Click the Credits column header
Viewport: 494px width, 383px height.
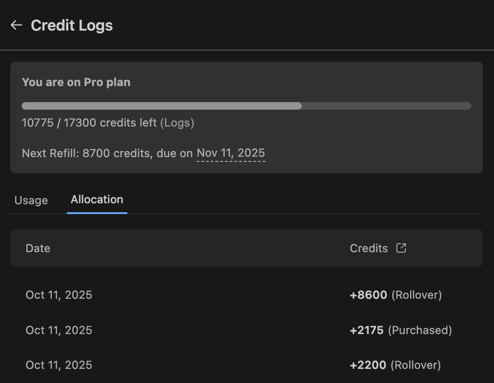tap(369, 248)
